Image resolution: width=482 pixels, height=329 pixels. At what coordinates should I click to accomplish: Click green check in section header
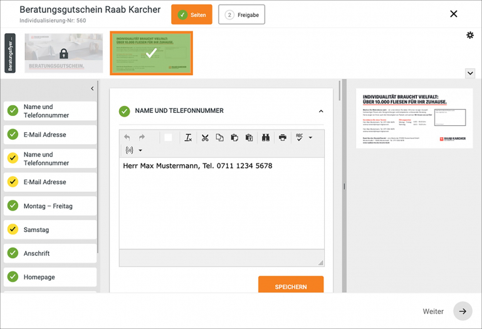(125, 112)
